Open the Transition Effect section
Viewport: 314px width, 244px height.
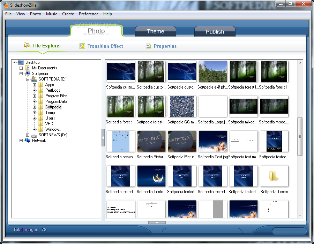click(x=105, y=46)
